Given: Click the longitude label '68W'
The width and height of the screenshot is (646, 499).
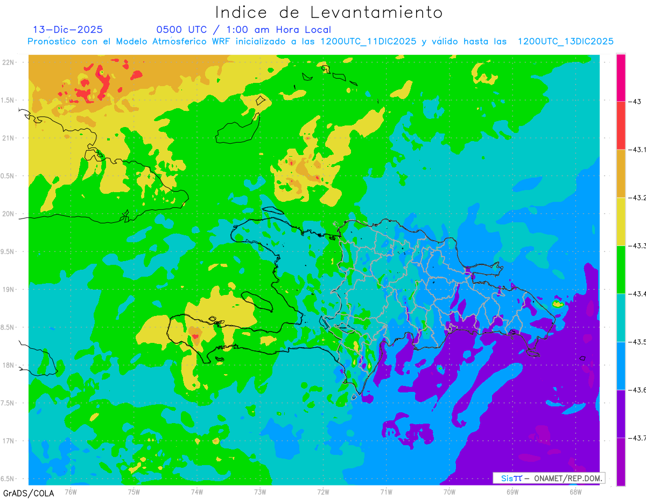Looking at the screenshot, I should point(575,491).
